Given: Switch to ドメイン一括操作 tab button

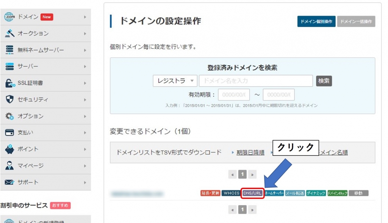Looking at the screenshot, I should click(x=356, y=22).
